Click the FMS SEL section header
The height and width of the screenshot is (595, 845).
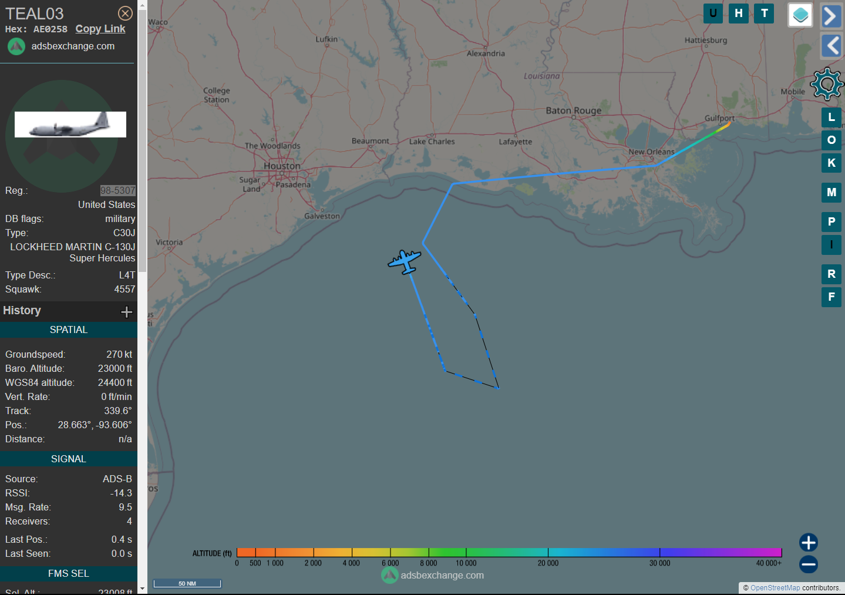[69, 573]
